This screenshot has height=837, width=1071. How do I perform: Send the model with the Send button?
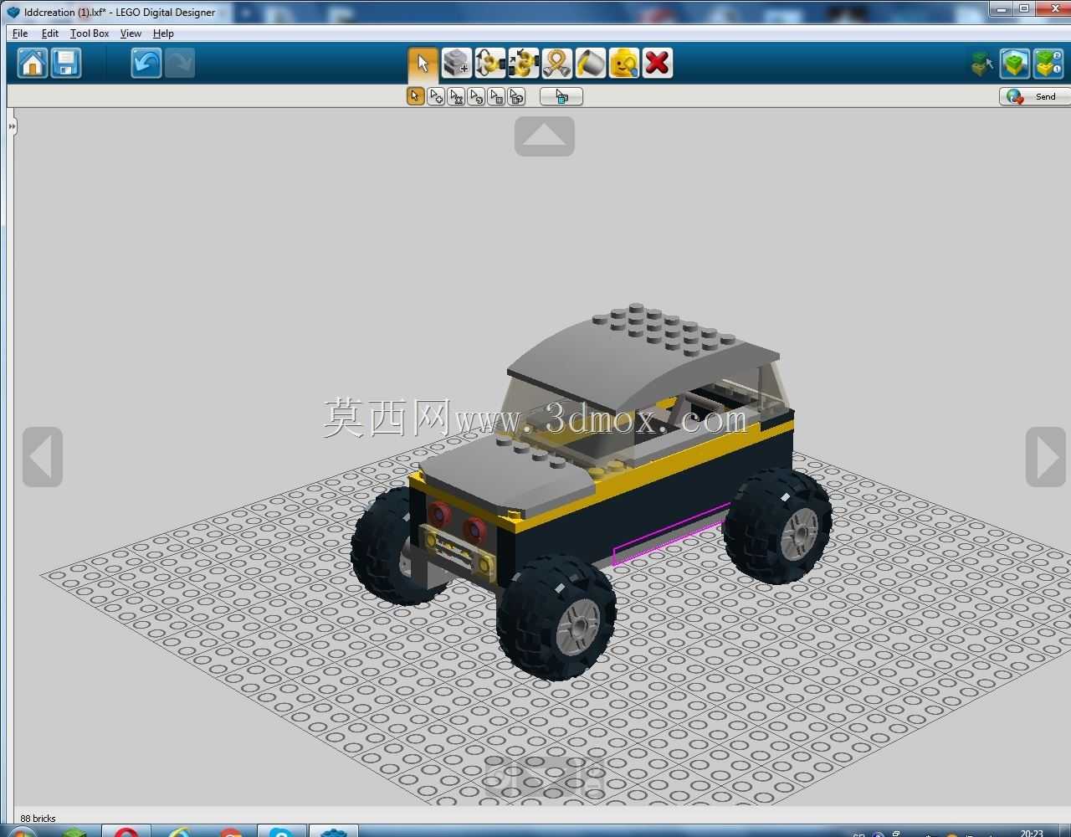1034,96
